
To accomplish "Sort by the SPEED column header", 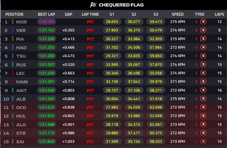I will 177,14.
